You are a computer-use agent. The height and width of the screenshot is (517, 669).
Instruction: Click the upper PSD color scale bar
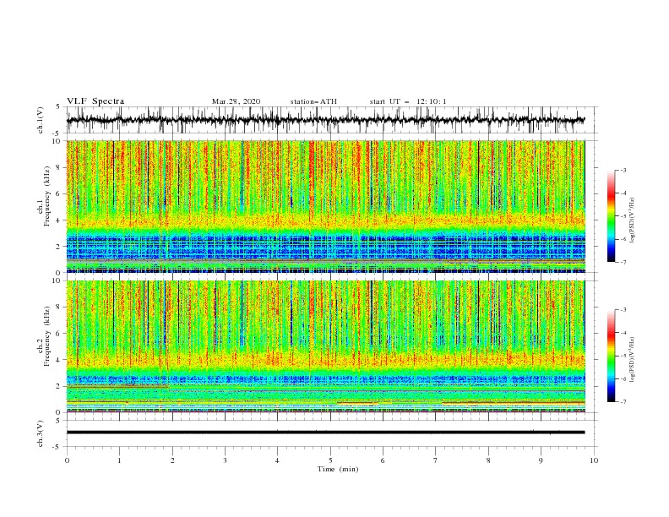coord(611,216)
